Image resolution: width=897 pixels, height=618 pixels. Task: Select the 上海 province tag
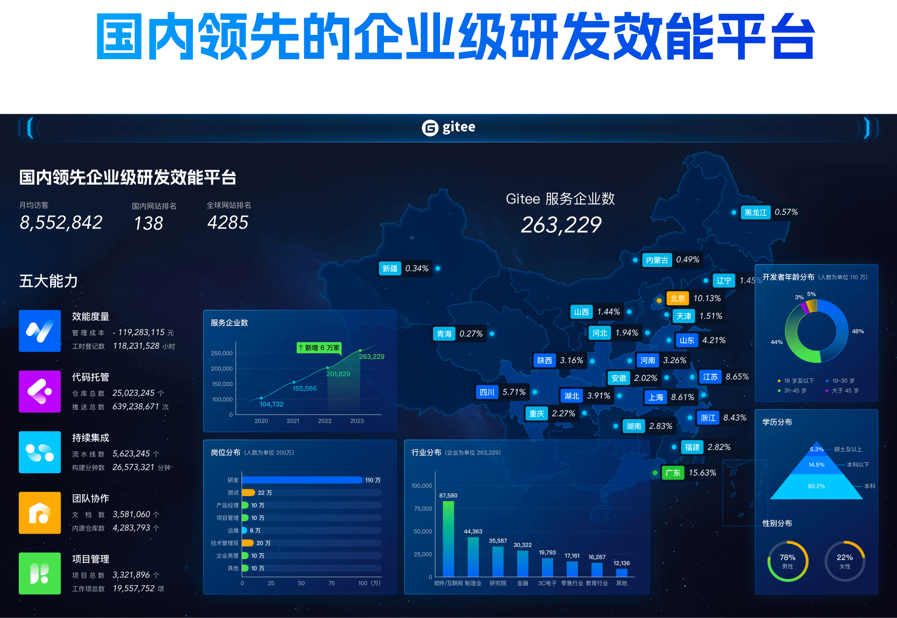click(656, 397)
